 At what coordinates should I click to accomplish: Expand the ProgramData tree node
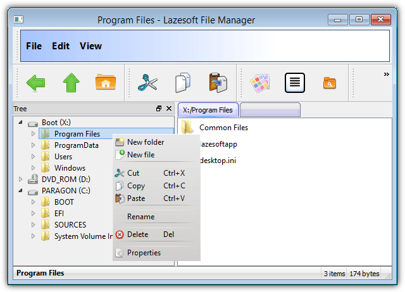[x=33, y=145]
